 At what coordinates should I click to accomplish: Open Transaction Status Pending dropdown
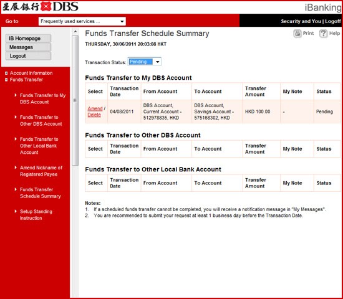145,62
